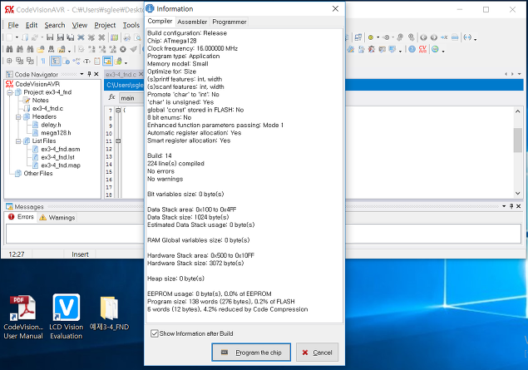Toggle the Code Navigator panel toolbar icon
Screen dimensions: 528x370
(x=56, y=61)
